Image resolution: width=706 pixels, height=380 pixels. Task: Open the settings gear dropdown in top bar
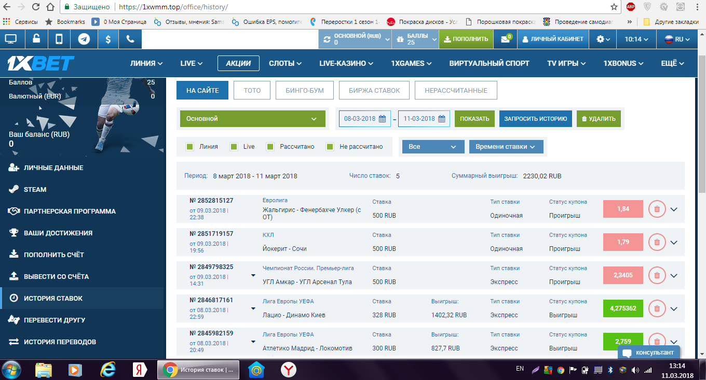603,39
